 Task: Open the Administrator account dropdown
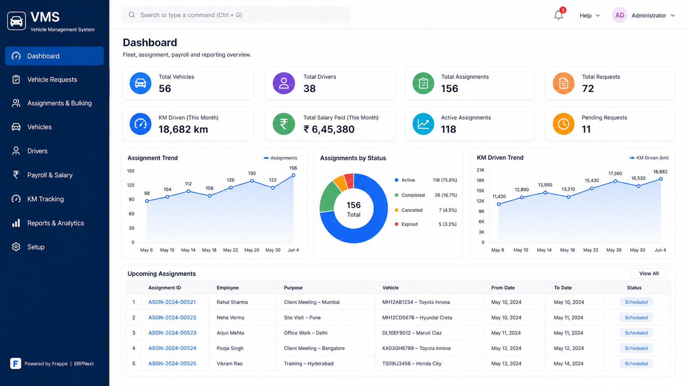click(x=643, y=15)
